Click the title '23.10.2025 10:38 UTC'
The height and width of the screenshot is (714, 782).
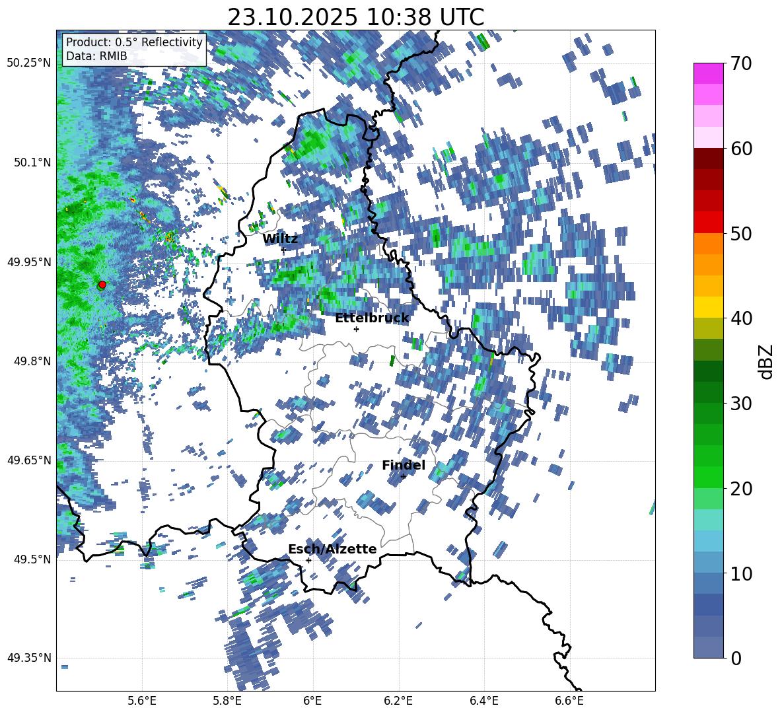tap(355, 17)
